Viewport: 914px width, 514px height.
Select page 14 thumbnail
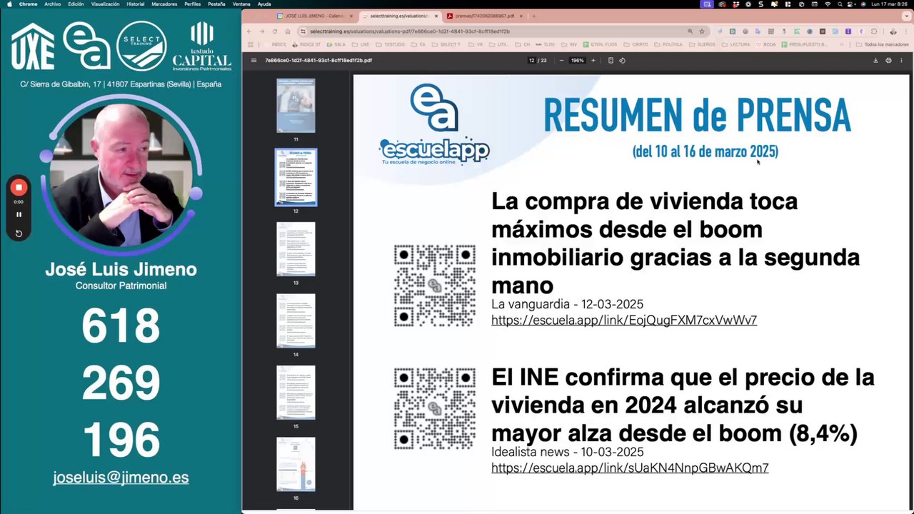pyautogui.click(x=296, y=321)
